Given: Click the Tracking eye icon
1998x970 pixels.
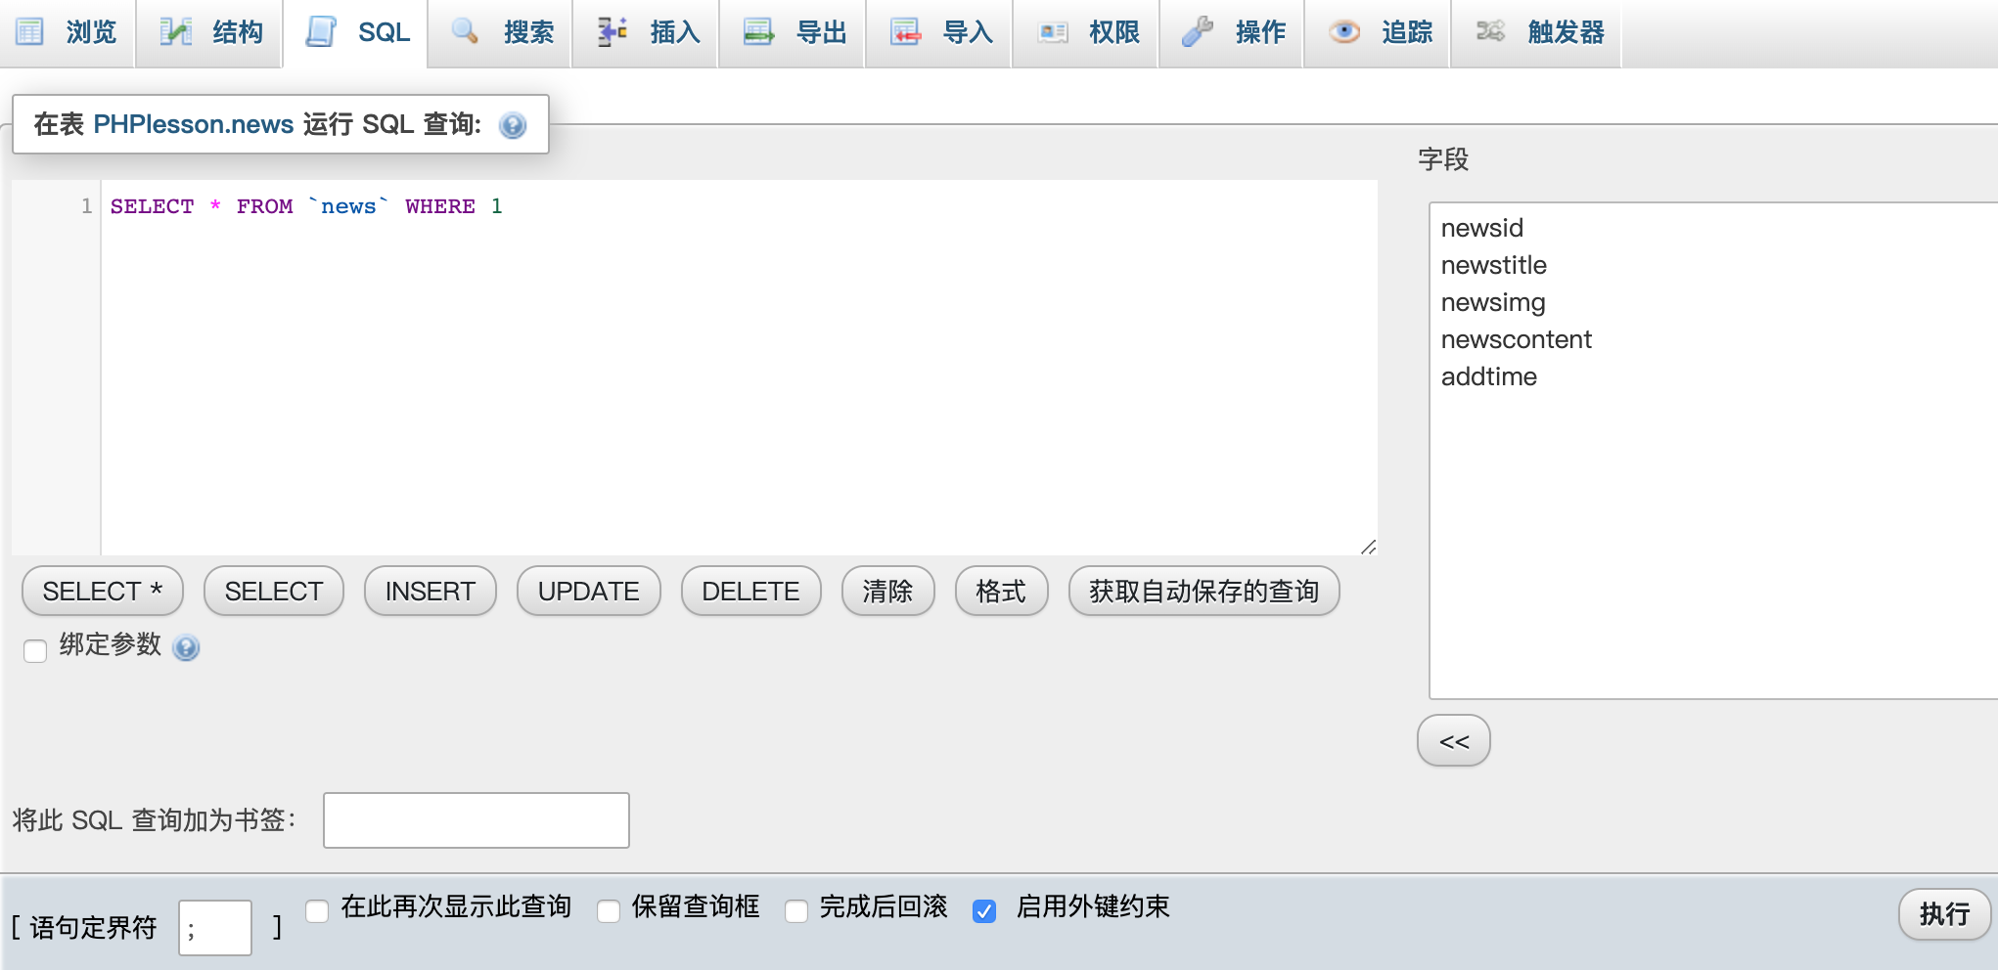Looking at the screenshot, I should (x=1344, y=32).
